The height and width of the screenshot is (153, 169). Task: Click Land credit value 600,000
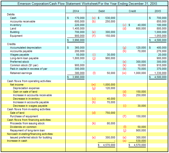click(141, 28)
